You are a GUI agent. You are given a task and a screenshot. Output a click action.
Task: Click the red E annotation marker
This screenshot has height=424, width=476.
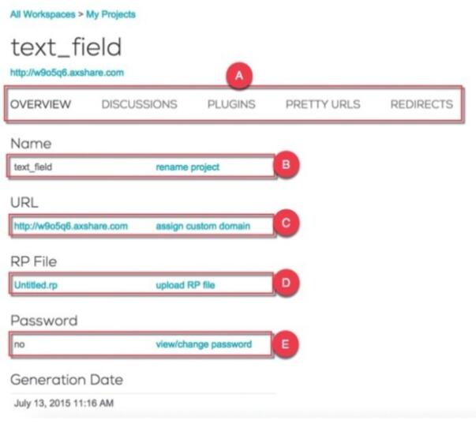tap(285, 344)
